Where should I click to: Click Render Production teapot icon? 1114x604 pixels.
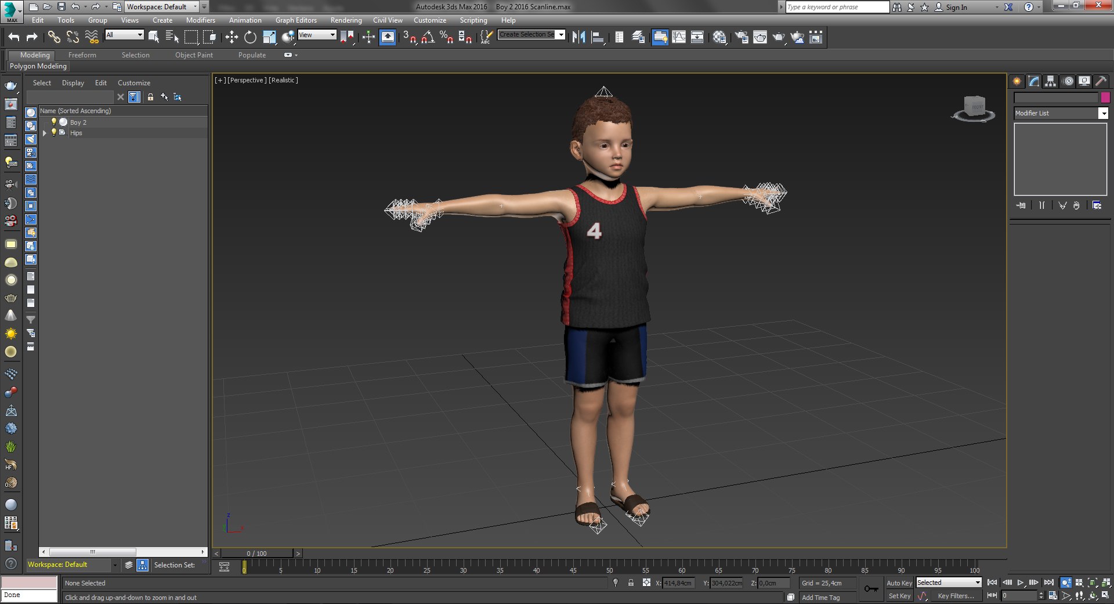779,37
